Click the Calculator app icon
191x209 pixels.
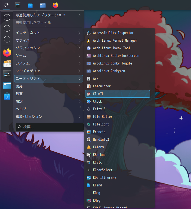click(89, 86)
